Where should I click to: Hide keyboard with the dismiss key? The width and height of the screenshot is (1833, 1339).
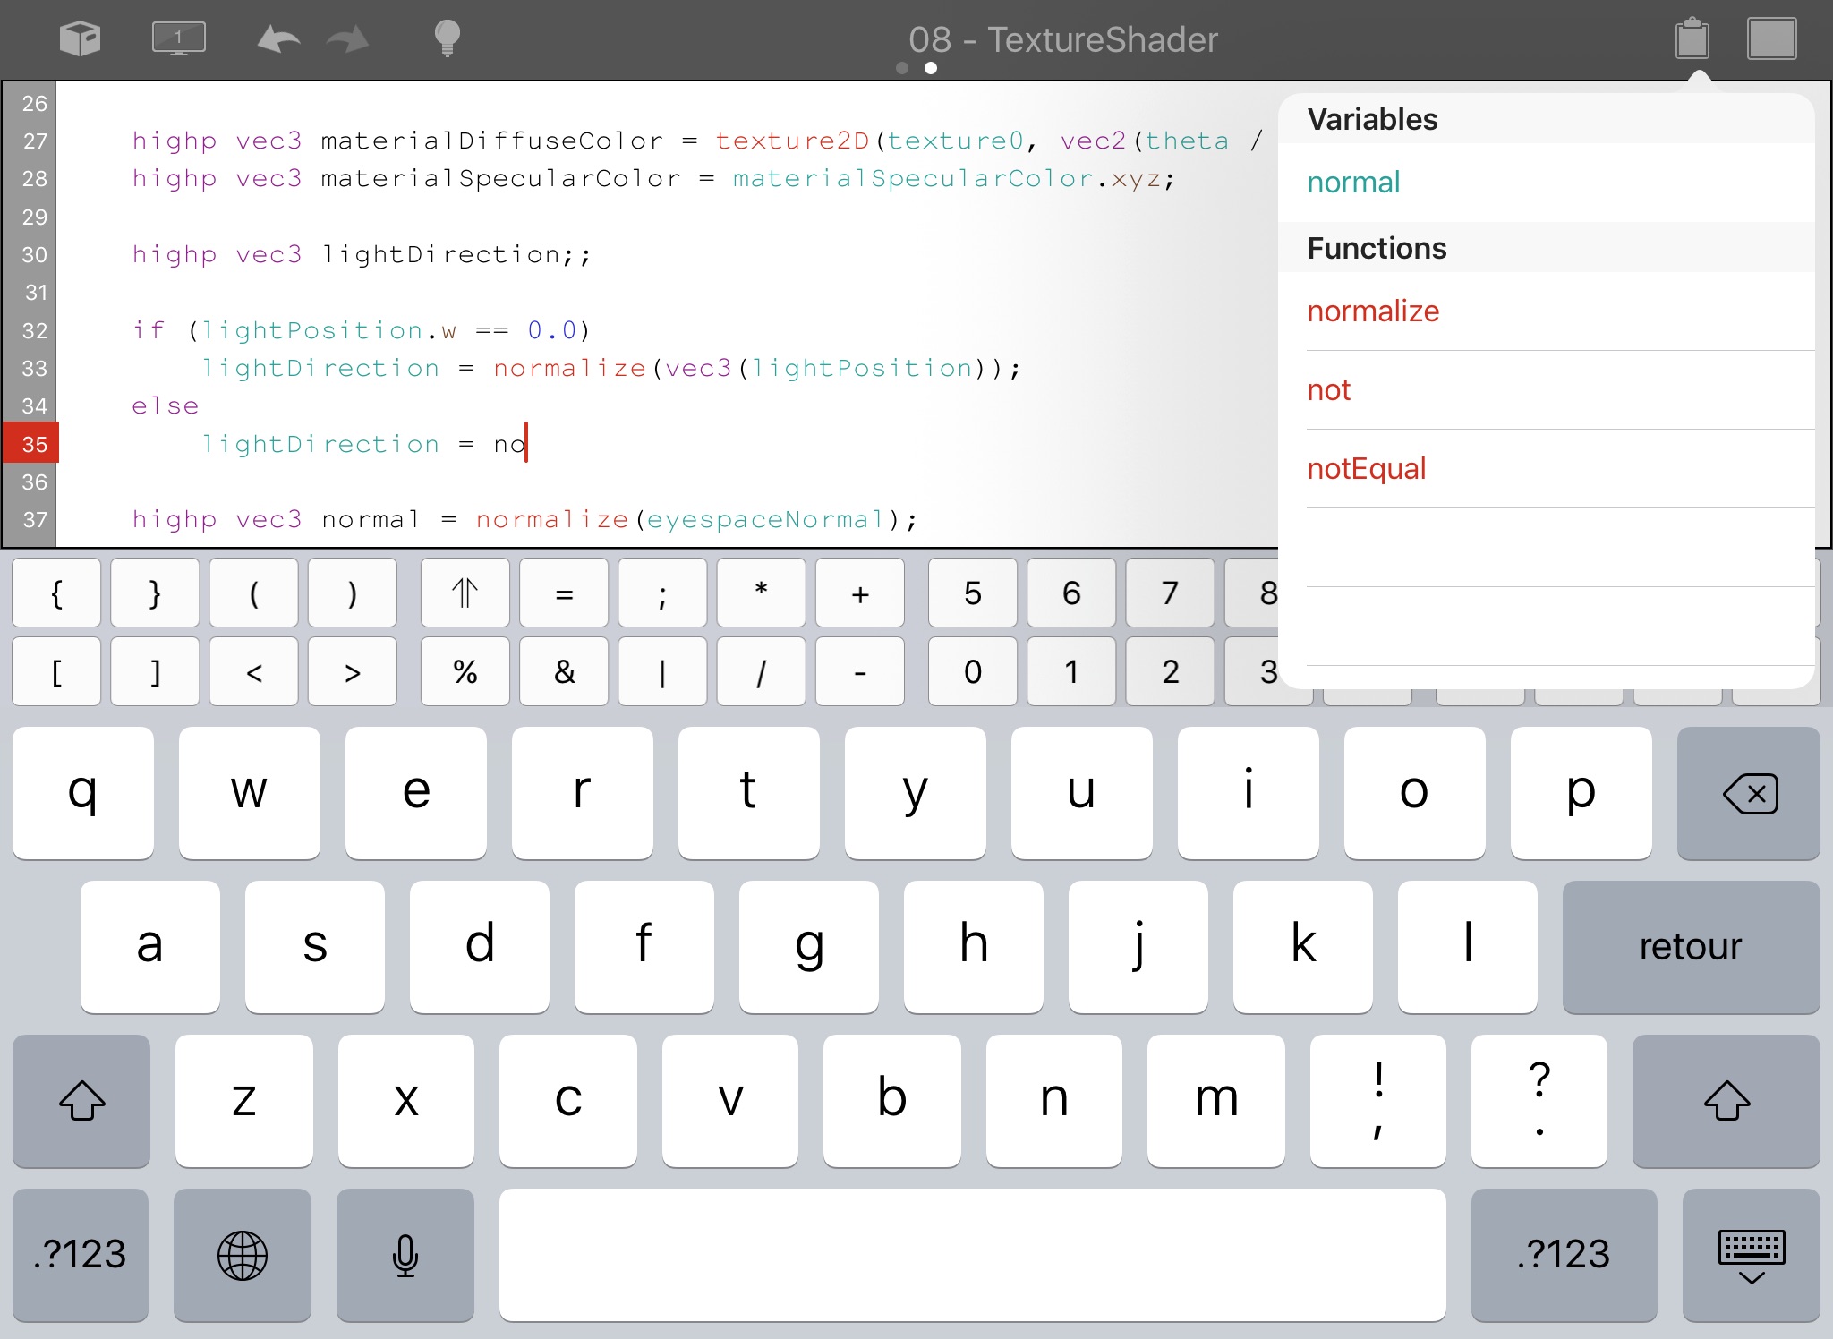(x=1752, y=1255)
